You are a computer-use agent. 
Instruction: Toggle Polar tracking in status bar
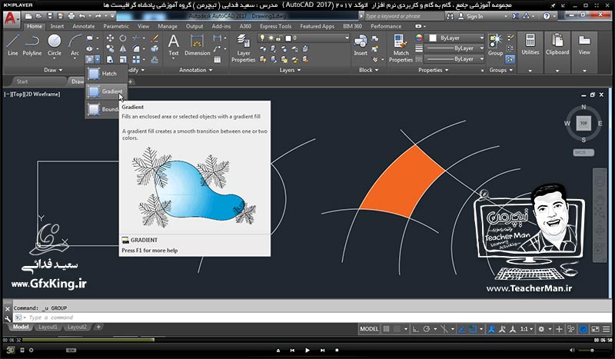coord(427,329)
